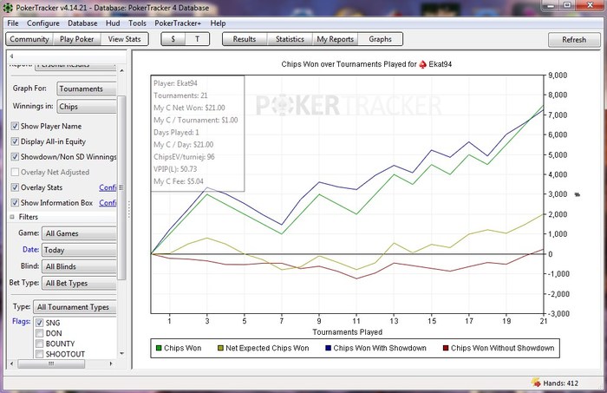This screenshot has width=607, height=393.
Task: Click the sidebar scroll up arrow
Action: coord(122,71)
